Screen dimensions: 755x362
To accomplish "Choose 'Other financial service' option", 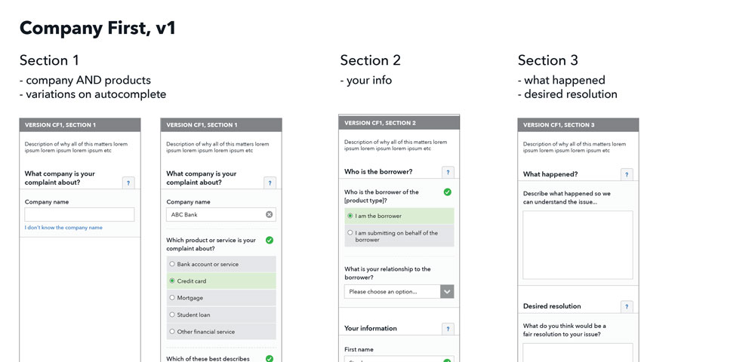I will (x=172, y=332).
